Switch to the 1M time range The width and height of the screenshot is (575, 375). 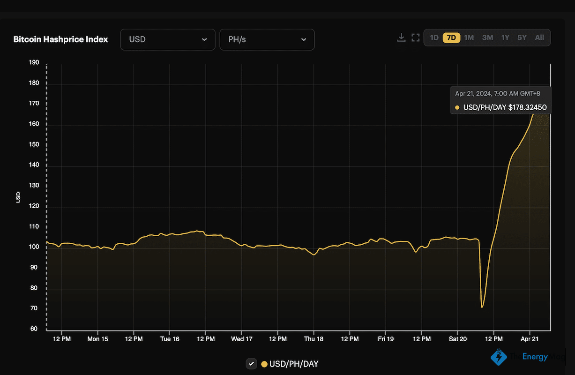(469, 37)
